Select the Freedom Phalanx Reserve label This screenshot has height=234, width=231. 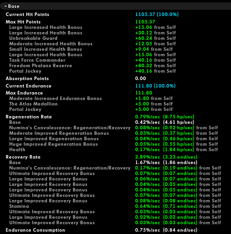pos(41,66)
